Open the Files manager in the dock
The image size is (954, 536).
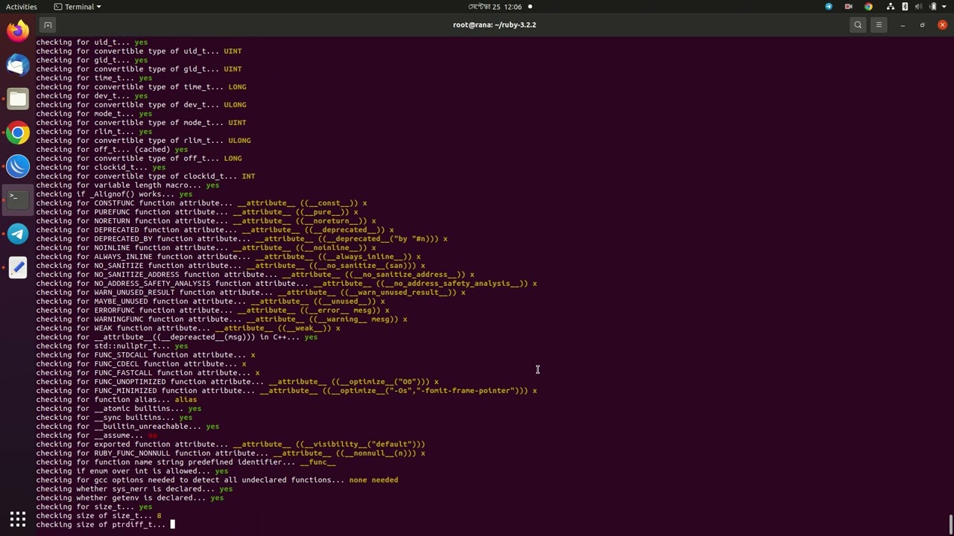pos(18,99)
